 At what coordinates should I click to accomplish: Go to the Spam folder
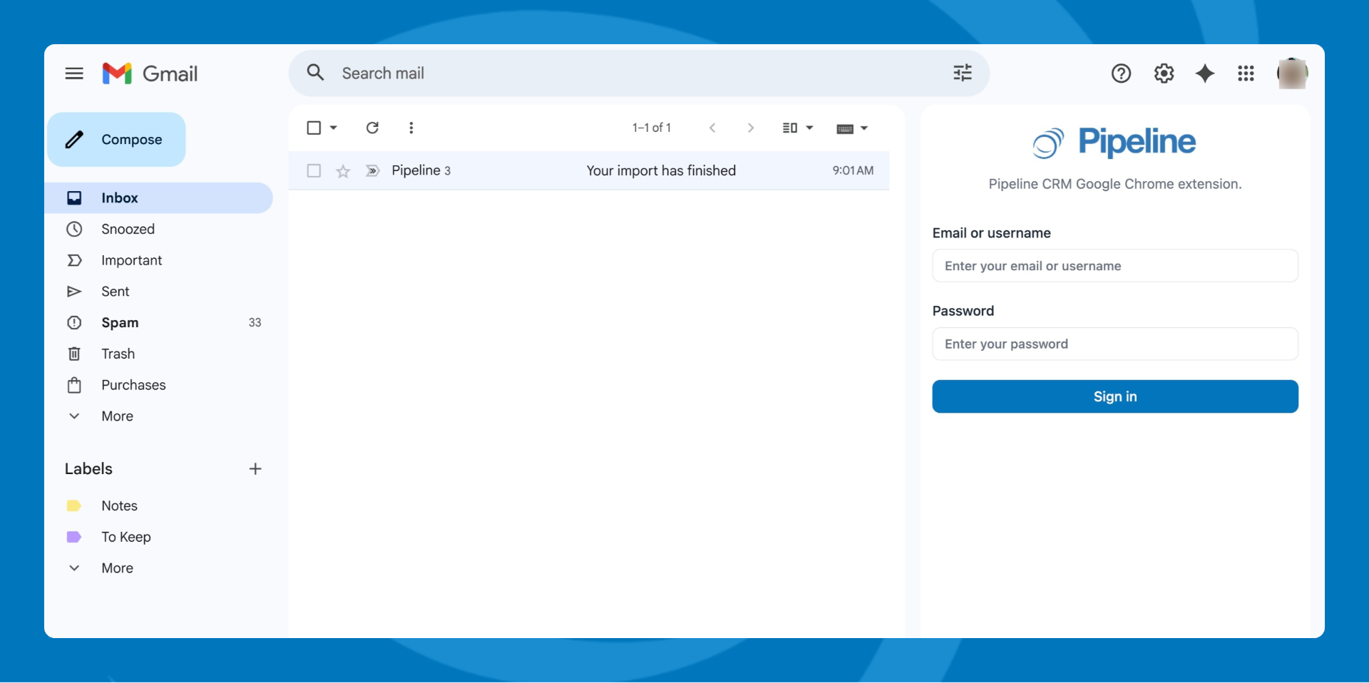120,323
